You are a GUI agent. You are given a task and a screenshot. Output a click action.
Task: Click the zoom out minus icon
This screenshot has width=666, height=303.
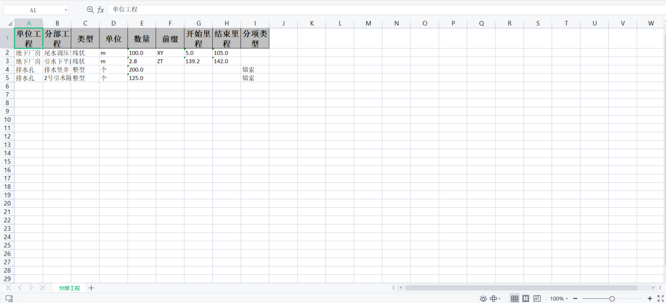pos(575,298)
